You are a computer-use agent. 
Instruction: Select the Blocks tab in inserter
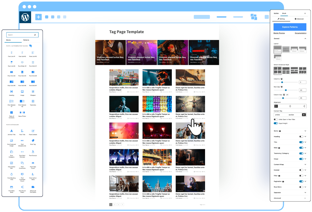(x=8, y=40)
